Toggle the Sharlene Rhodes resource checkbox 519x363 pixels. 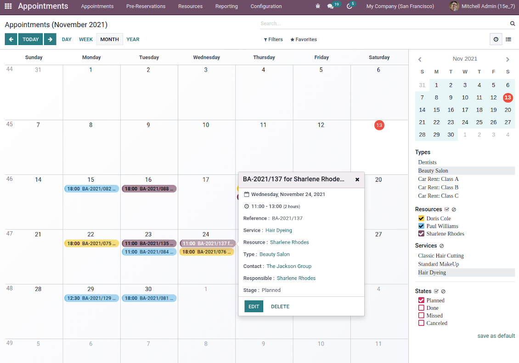pyautogui.click(x=421, y=234)
